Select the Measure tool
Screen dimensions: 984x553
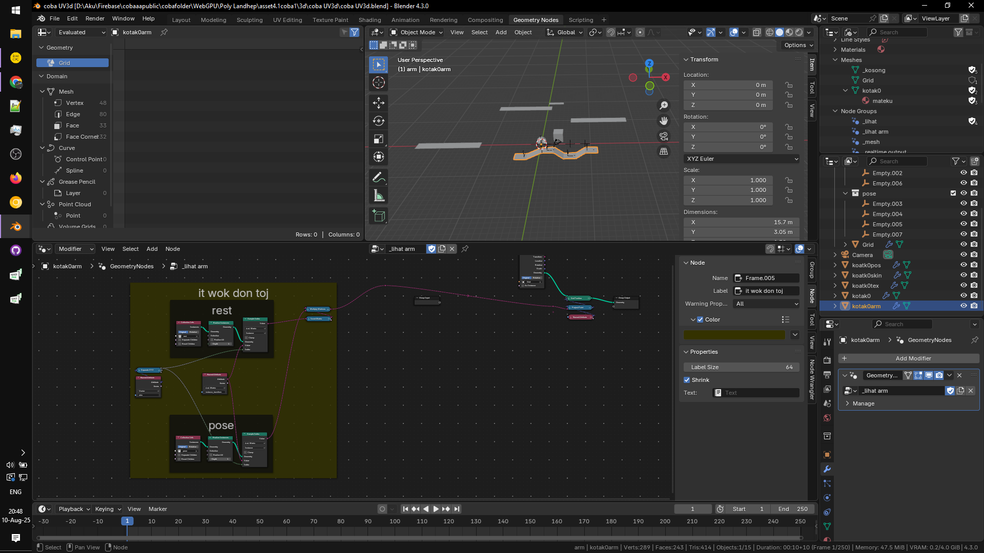coord(379,196)
